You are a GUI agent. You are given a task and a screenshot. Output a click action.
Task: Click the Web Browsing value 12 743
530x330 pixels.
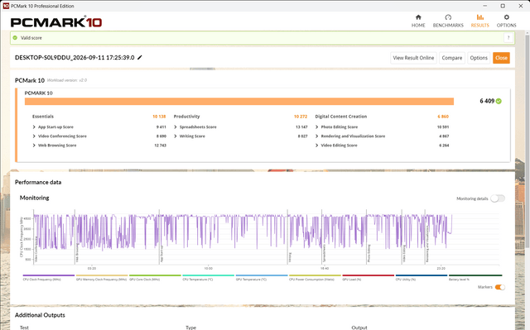(x=160, y=145)
